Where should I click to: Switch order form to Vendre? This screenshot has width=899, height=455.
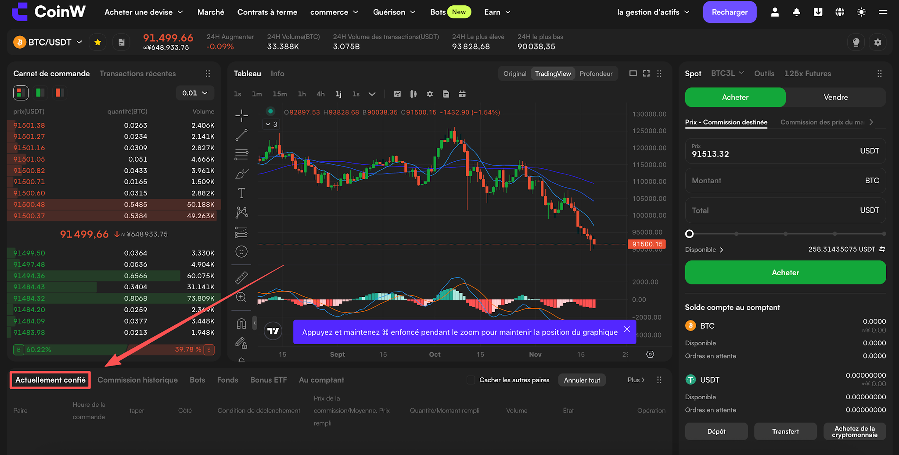pyautogui.click(x=835, y=97)
